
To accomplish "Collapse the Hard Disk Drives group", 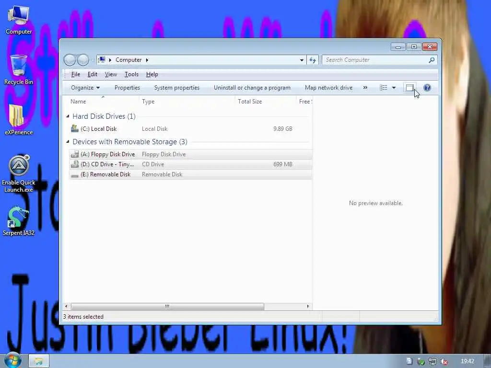I will click(68, 116).
